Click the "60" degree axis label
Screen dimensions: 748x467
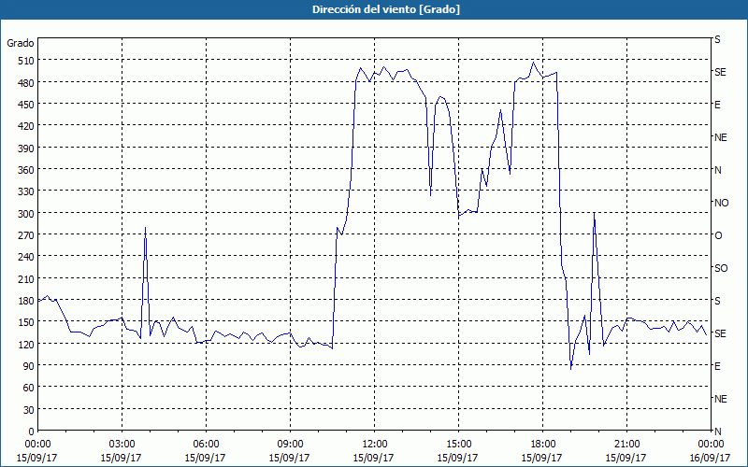click(x=28, y=388)
